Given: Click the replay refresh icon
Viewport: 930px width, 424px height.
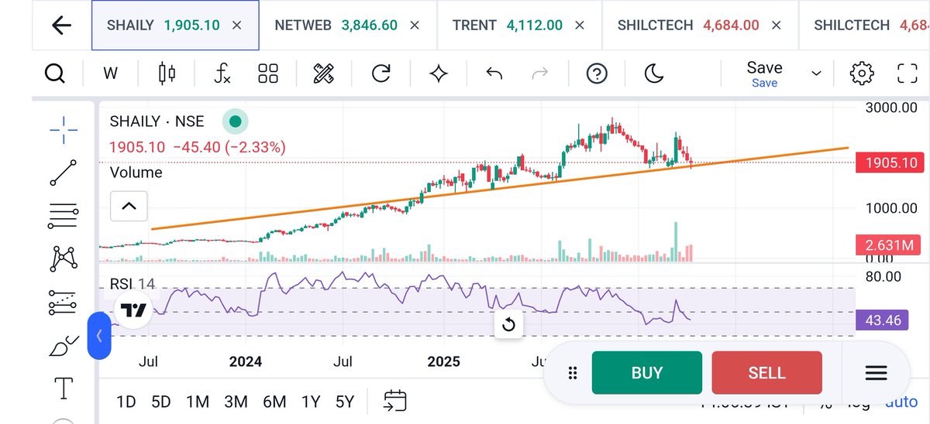Looking at the screenshot, I should click(381, 74).
